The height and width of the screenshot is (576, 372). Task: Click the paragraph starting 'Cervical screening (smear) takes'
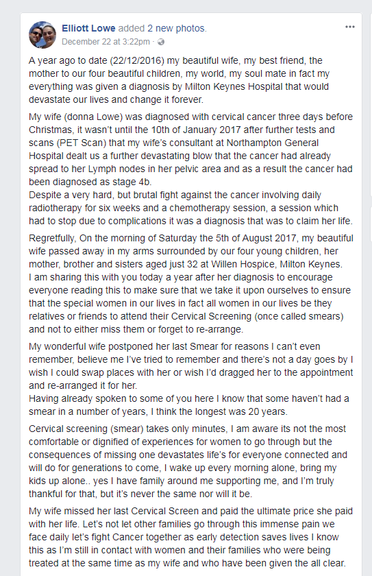tap(188, 461)
